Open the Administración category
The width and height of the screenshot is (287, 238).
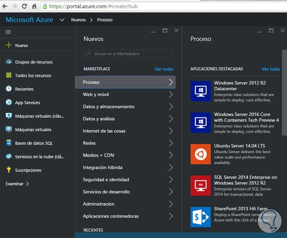(x=125, y=204)
